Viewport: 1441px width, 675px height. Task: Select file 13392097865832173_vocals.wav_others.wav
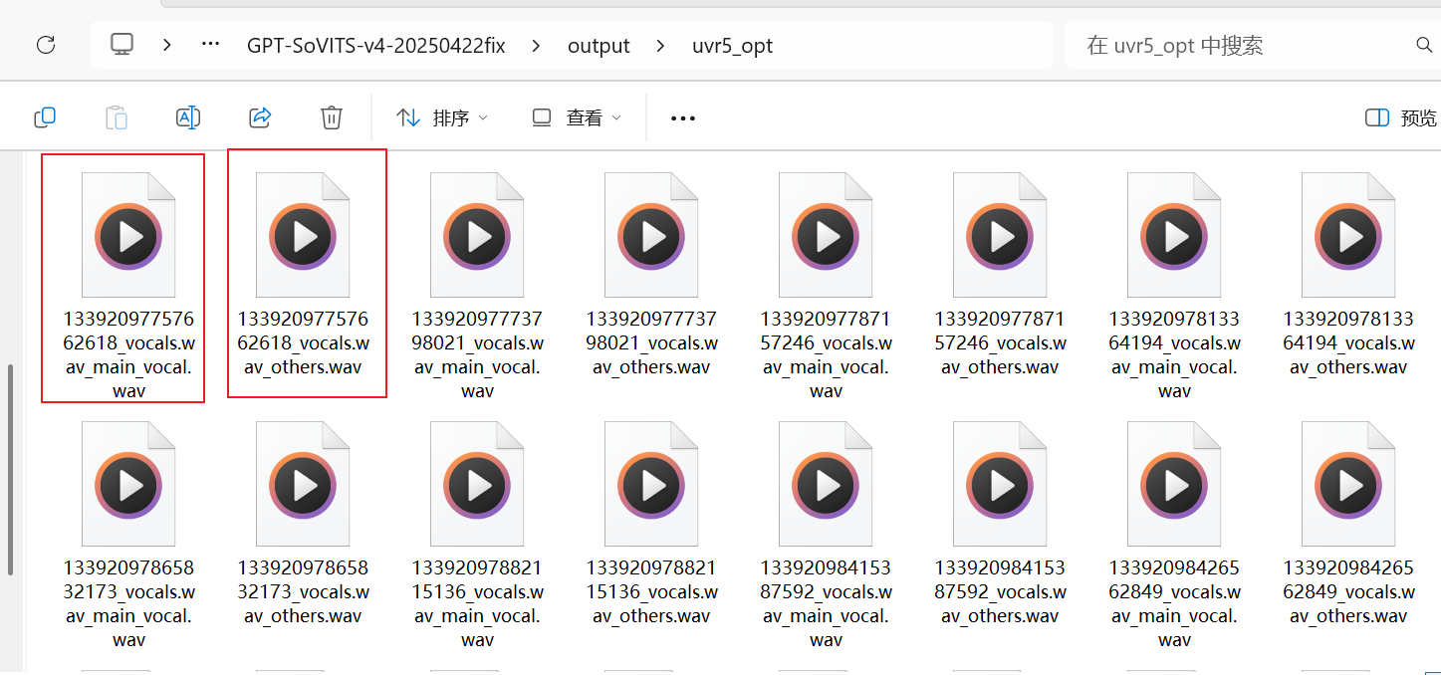click(303, 523)
